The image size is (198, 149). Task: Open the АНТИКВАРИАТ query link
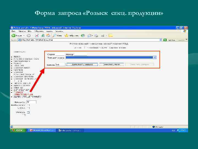pyautogui.click(x=21, y=90)
